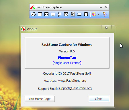
Task: Click the output destination palette icon
Action: coord(94,14)
